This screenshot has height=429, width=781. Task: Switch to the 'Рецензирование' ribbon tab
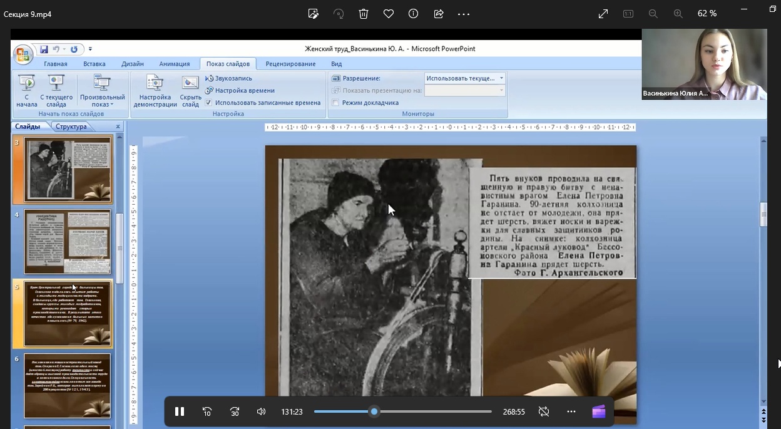[290, 64]
